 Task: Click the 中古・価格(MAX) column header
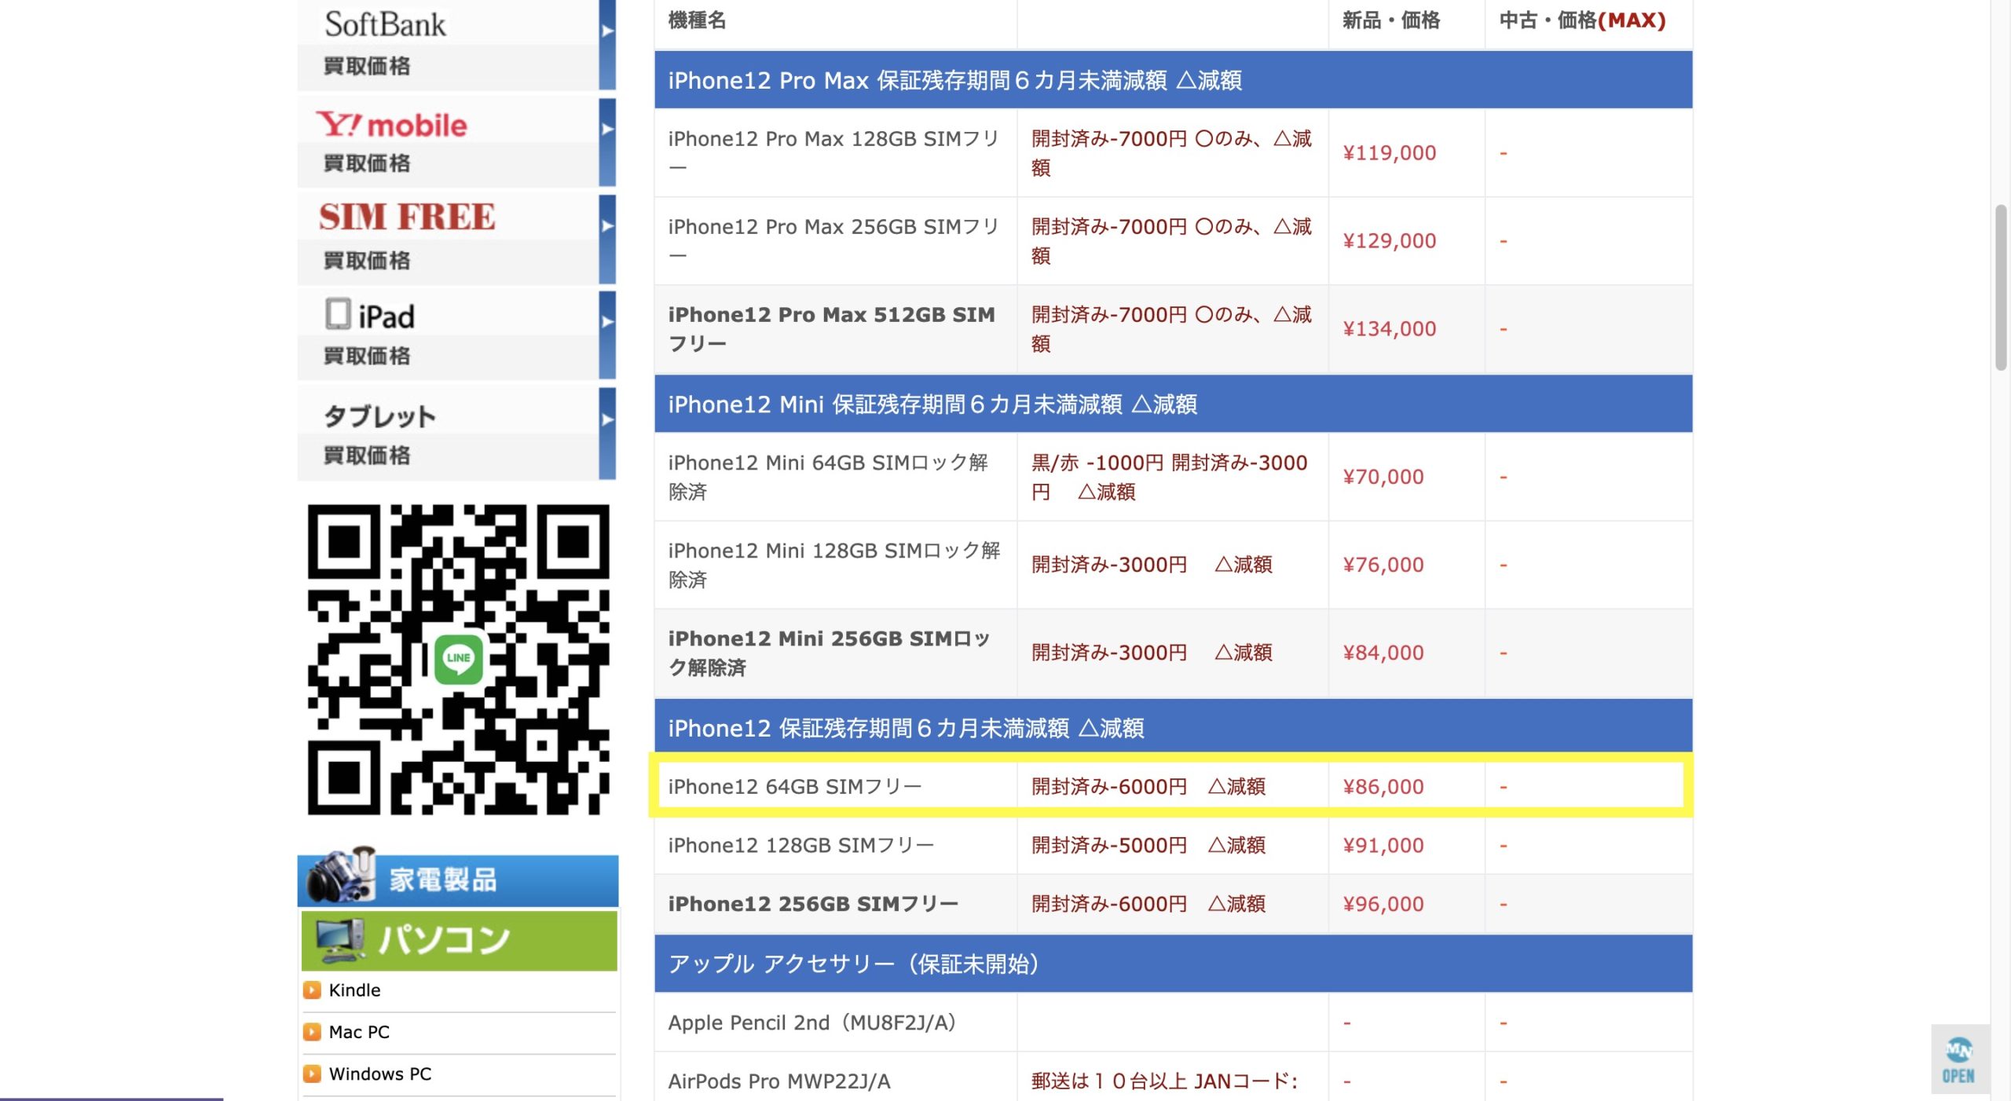pyautogui.click(x=1582, y=20)
